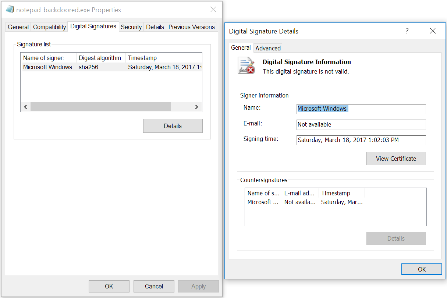
Task: Switch to the Details tab in Properties
Action: pyautogui.click(x=155, y=27)
